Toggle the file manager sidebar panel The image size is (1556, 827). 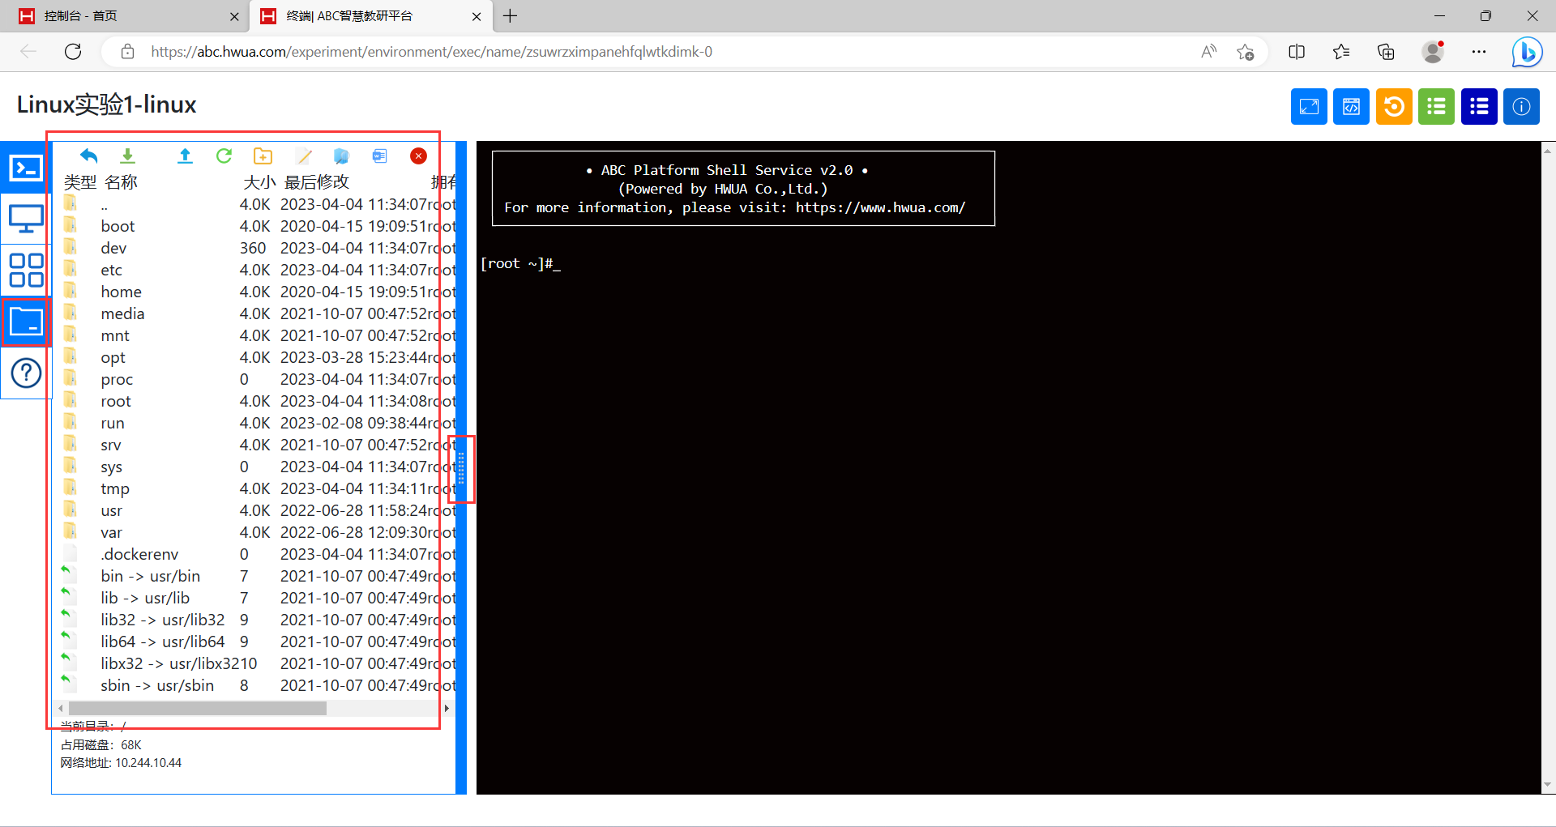click(x=26, y=322)
